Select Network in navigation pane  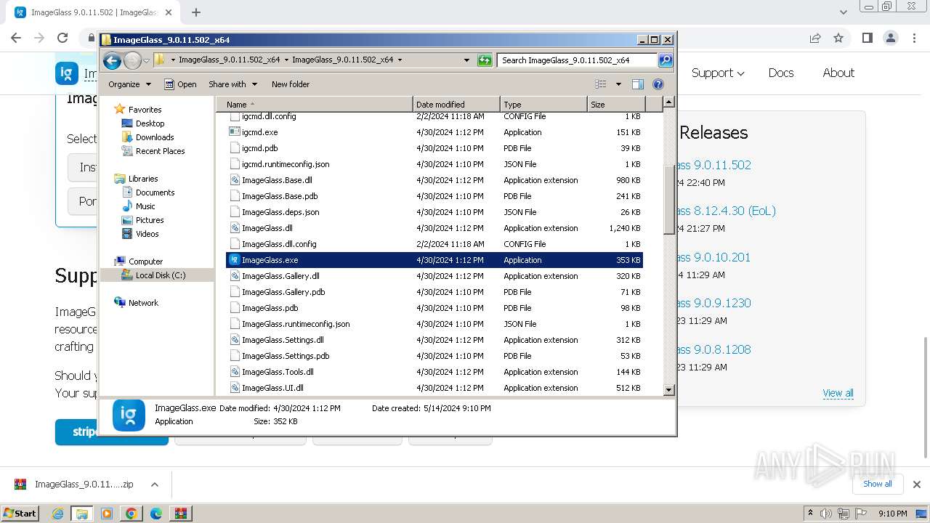143,303
